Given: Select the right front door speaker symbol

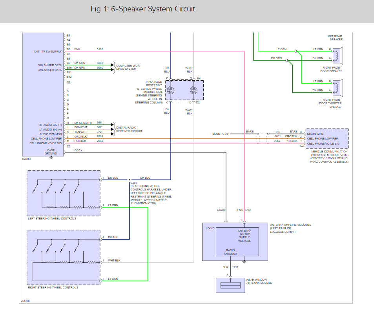Looking at the screenshot, I should pos(338,56).
